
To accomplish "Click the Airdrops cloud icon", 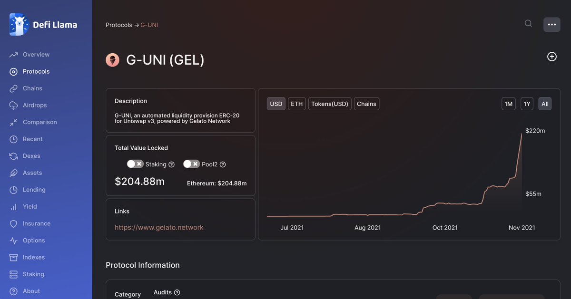I will coord(13,106).
